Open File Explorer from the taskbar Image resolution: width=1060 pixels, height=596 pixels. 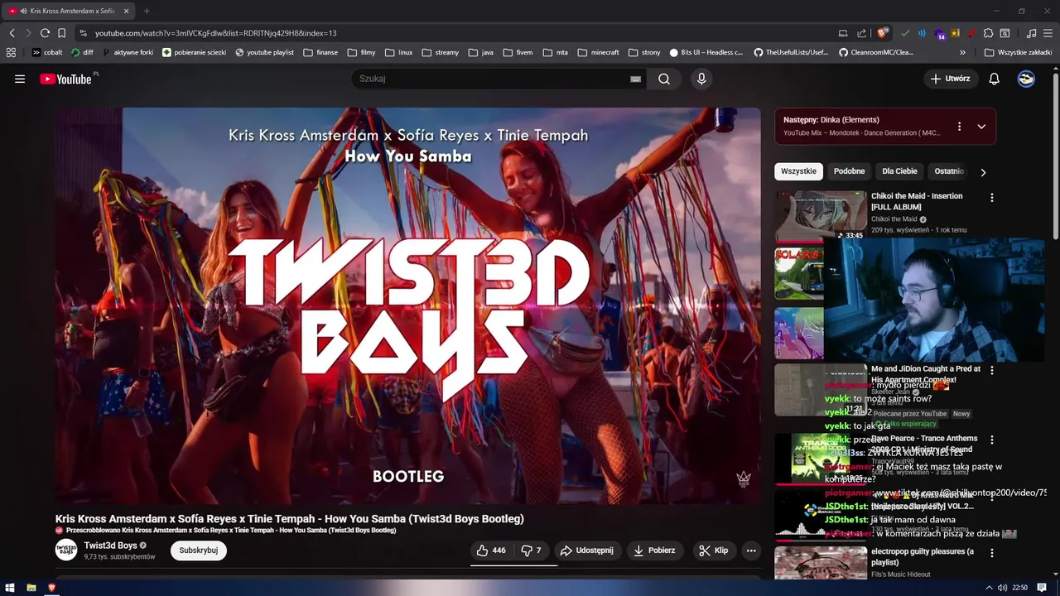pyautogui.click(x=31, y=588)
